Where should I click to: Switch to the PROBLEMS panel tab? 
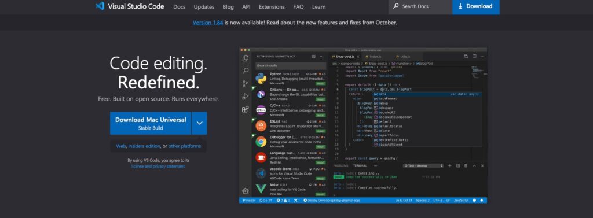(x=341, y=165)
